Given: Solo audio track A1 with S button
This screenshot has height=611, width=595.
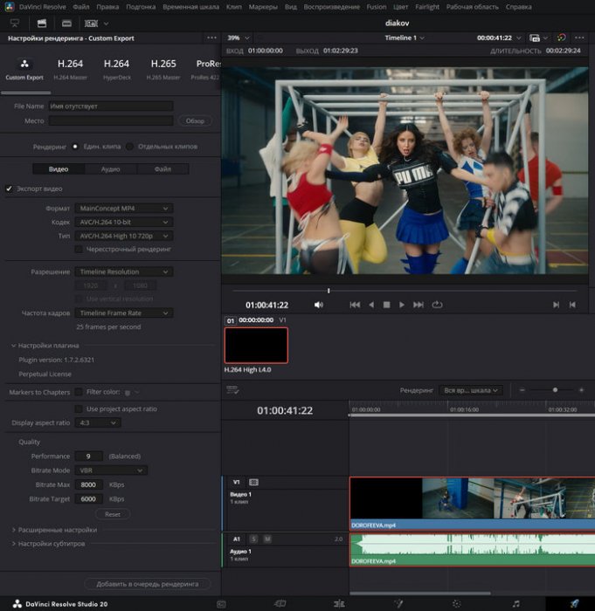Looking at the screenshot, I should (254, 539).
